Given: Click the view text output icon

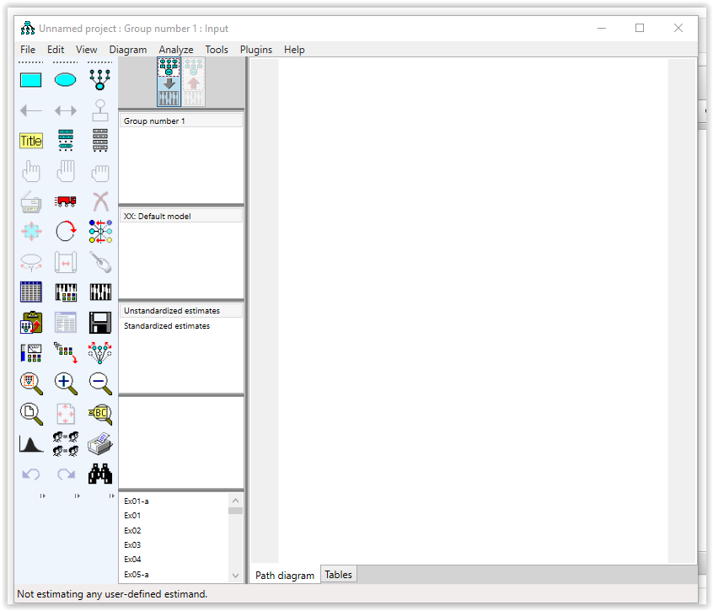Looking at the screenshot, I should [66, 322].
